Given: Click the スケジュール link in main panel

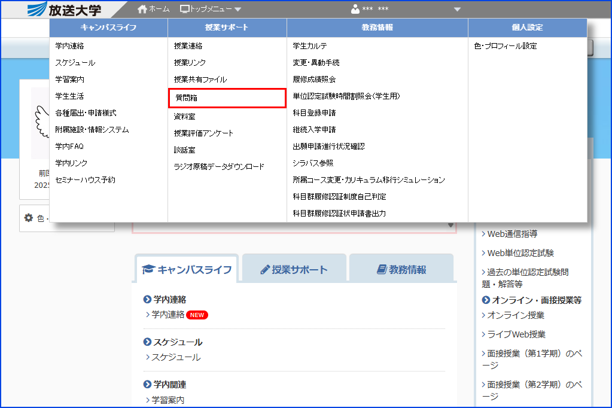Looking at the screenshot, I should point(176,357).
